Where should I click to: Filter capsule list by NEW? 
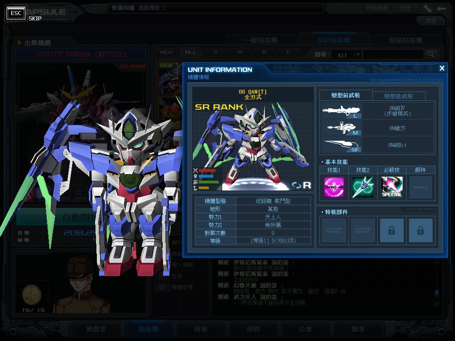click(x=166, y=52)
